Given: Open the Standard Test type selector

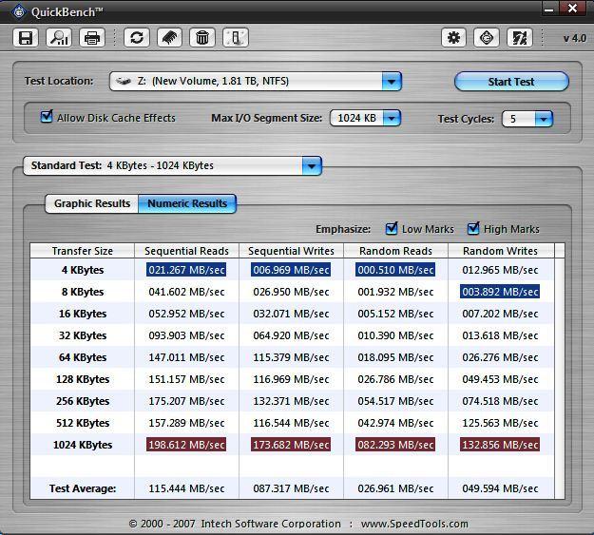Looking at the screenshot, I should tap(311, 166).
